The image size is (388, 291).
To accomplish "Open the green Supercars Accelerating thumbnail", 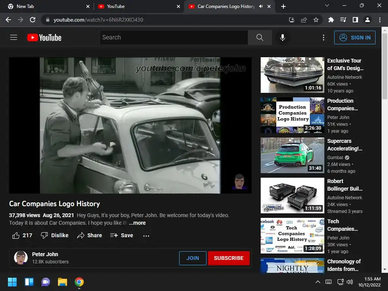I will pos(292,155).
